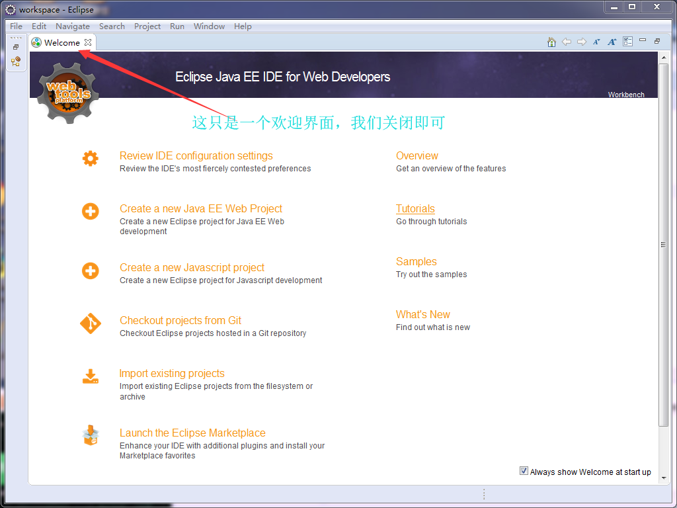This screenshot has height=508, width=677.
Task: Click the 'Go through tutorials' description text
Action: click(x=431, y=222)
